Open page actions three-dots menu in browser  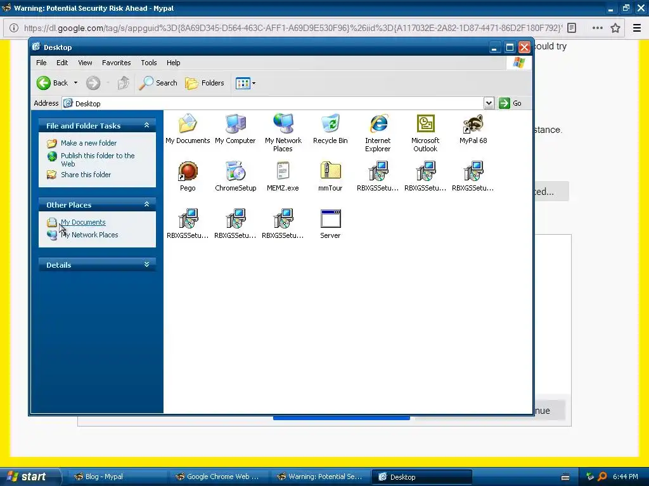[x=597, y=28]
